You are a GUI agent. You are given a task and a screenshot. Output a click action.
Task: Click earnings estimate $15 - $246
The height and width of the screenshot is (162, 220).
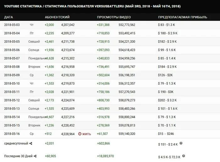(166, 134)
